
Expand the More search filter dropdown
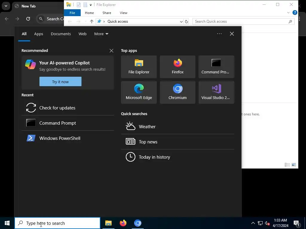click(101, 34)
